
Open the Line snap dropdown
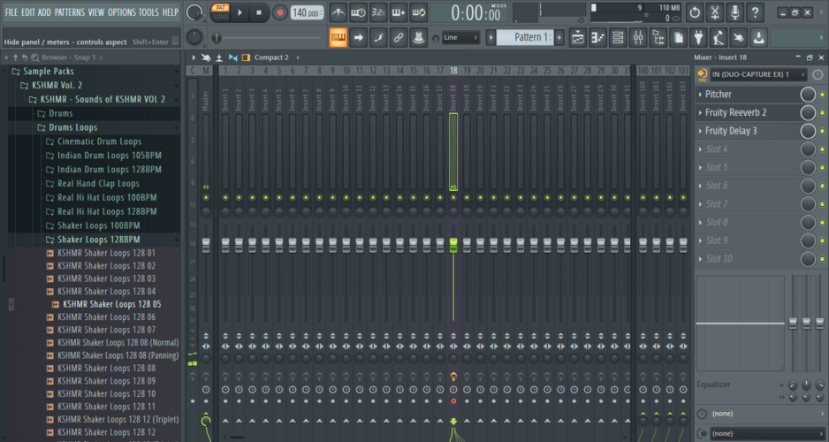tap(460, 37)
